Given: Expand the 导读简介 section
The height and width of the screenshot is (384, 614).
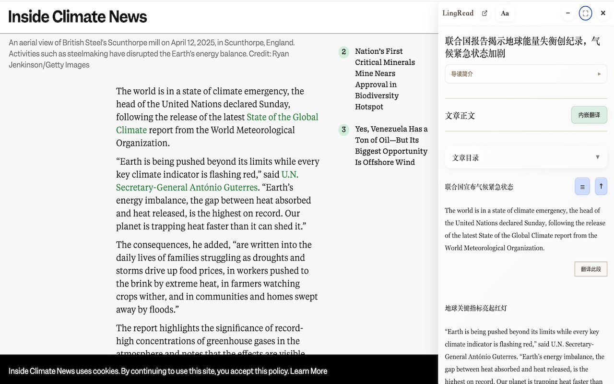Looking at the screenshot, I should tap(526, 74).
